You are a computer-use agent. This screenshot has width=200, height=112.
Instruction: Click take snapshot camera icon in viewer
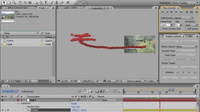point(97,81)
